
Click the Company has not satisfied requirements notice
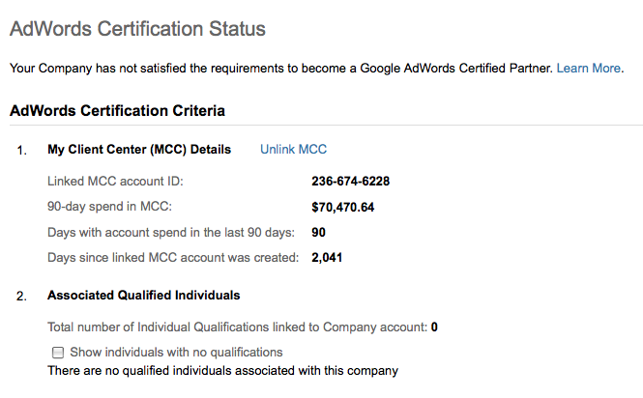280,69
